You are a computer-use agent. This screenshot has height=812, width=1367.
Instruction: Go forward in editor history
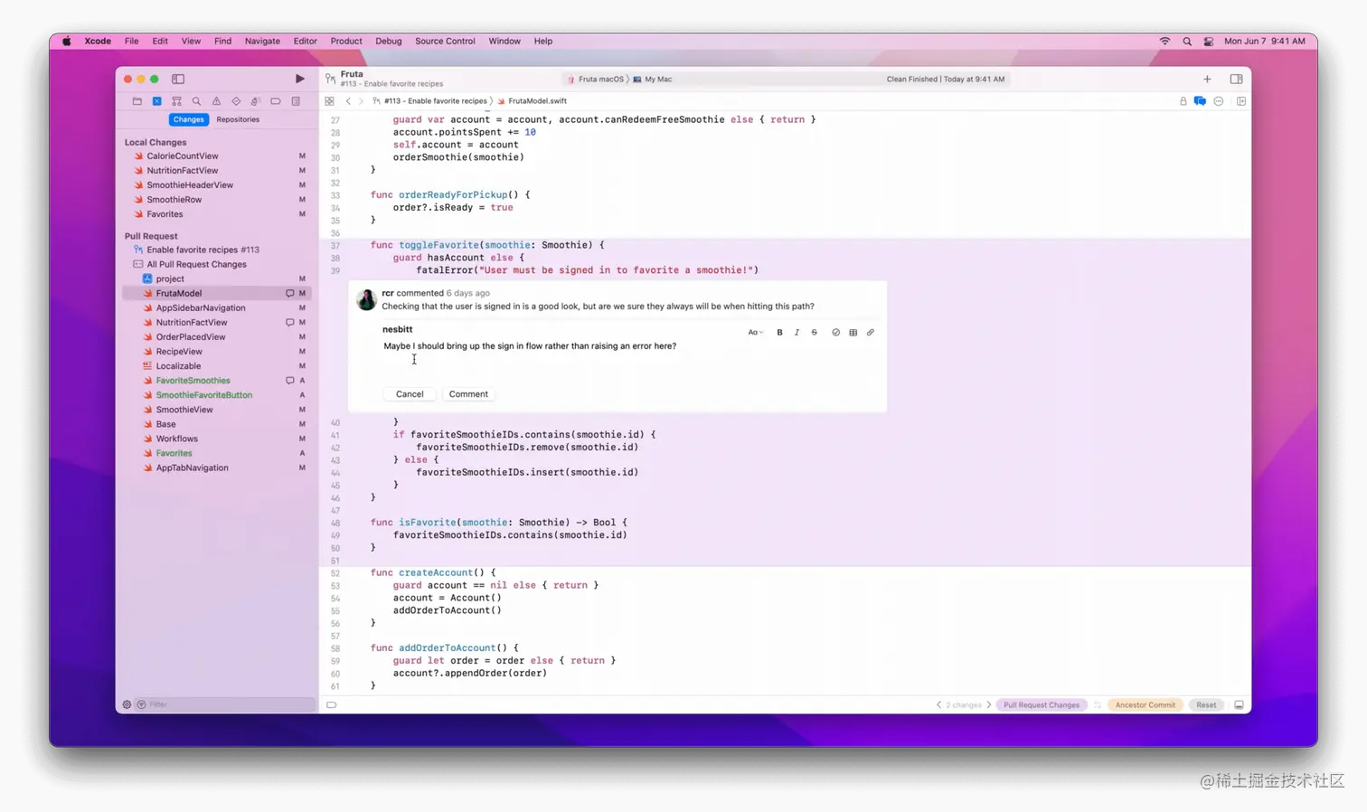click(x=361, y=101)
